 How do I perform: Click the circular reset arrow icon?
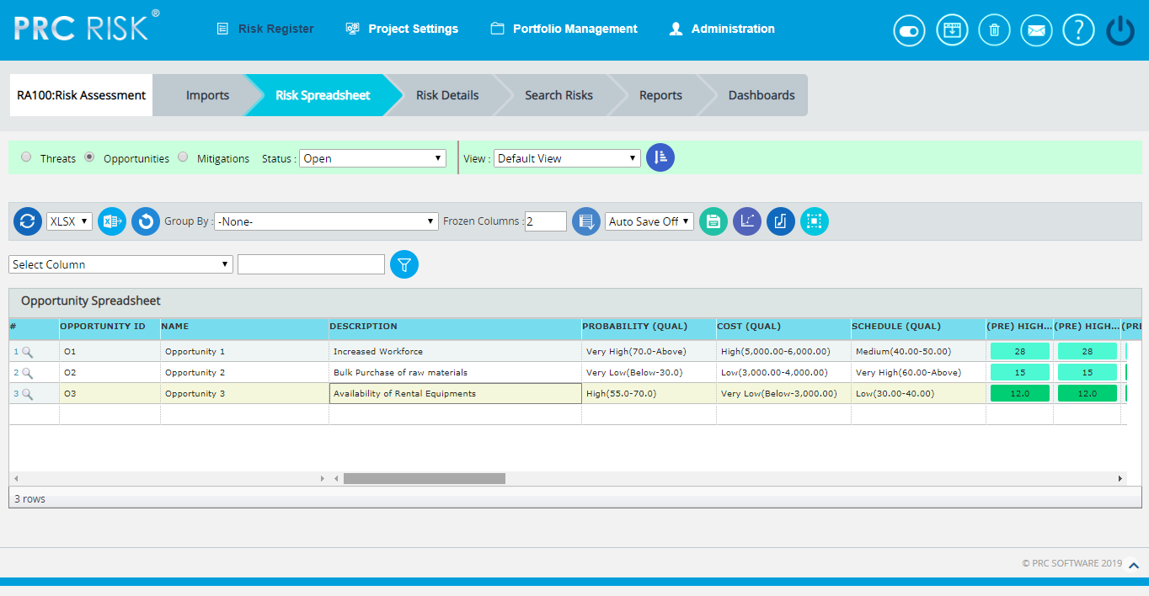pyautogui.click(x=146, y=221)
